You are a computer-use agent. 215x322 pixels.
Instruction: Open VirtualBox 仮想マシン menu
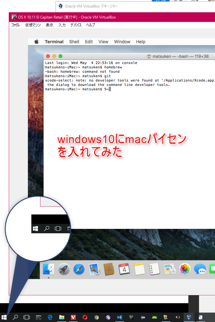[x=33, y=25]
